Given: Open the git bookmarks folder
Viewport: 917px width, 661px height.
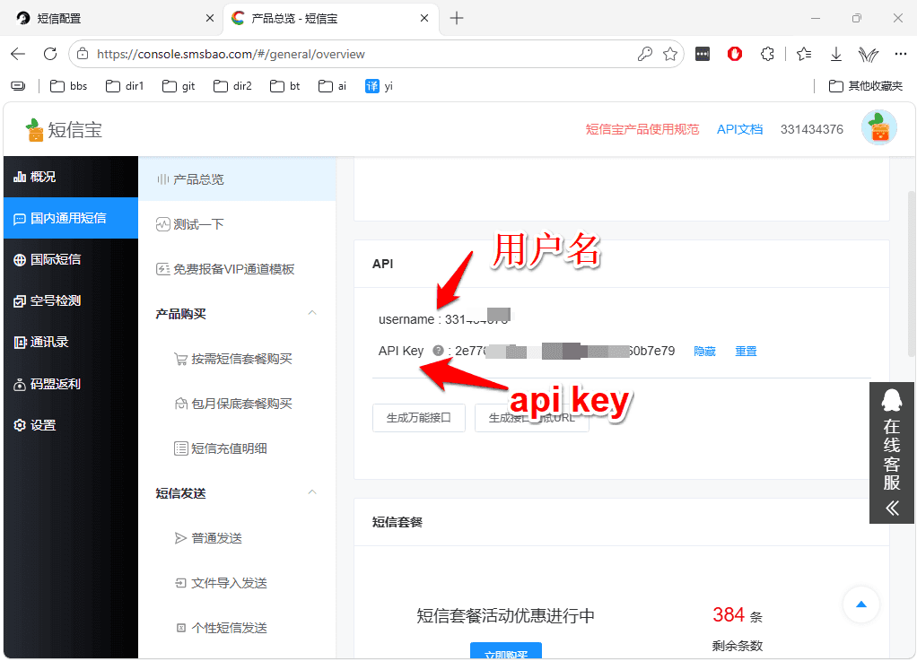Looking at the screenshot, I should (x=179, y=86).
